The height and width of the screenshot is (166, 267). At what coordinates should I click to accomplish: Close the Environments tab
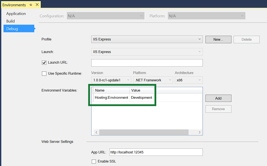(x=37, y=5)
